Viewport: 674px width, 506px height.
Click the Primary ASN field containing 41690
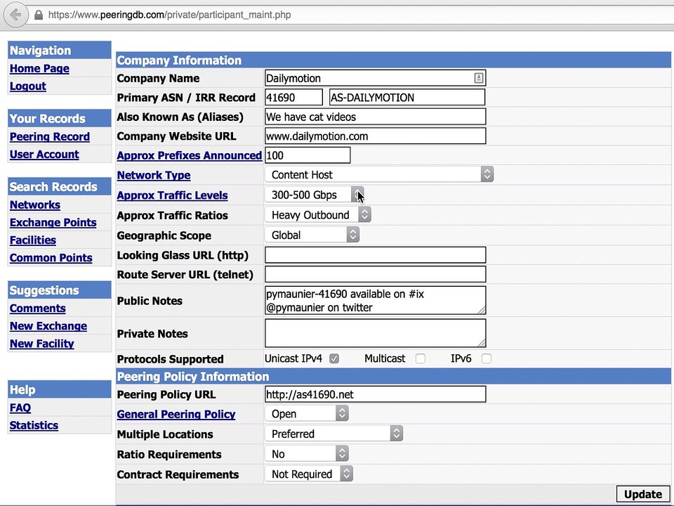coord(293,97)
